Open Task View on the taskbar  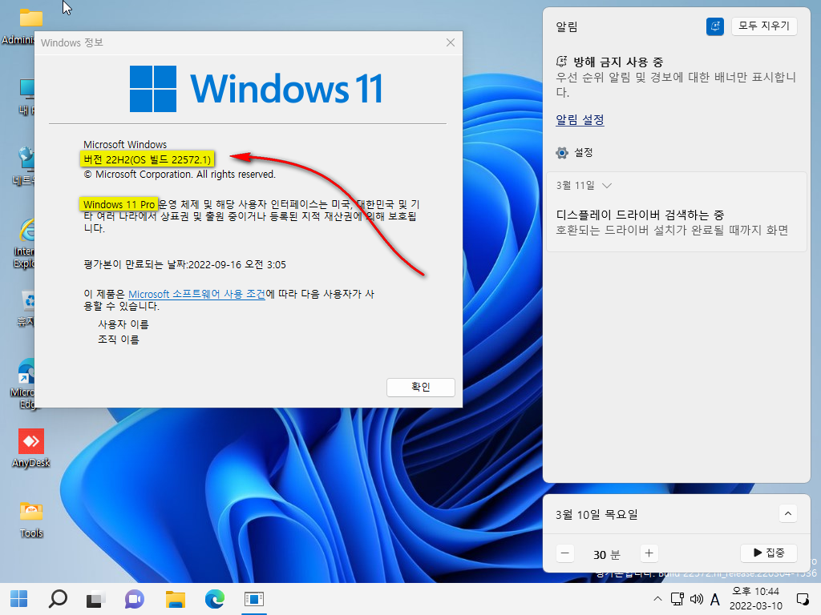click(x=96, y=599)
